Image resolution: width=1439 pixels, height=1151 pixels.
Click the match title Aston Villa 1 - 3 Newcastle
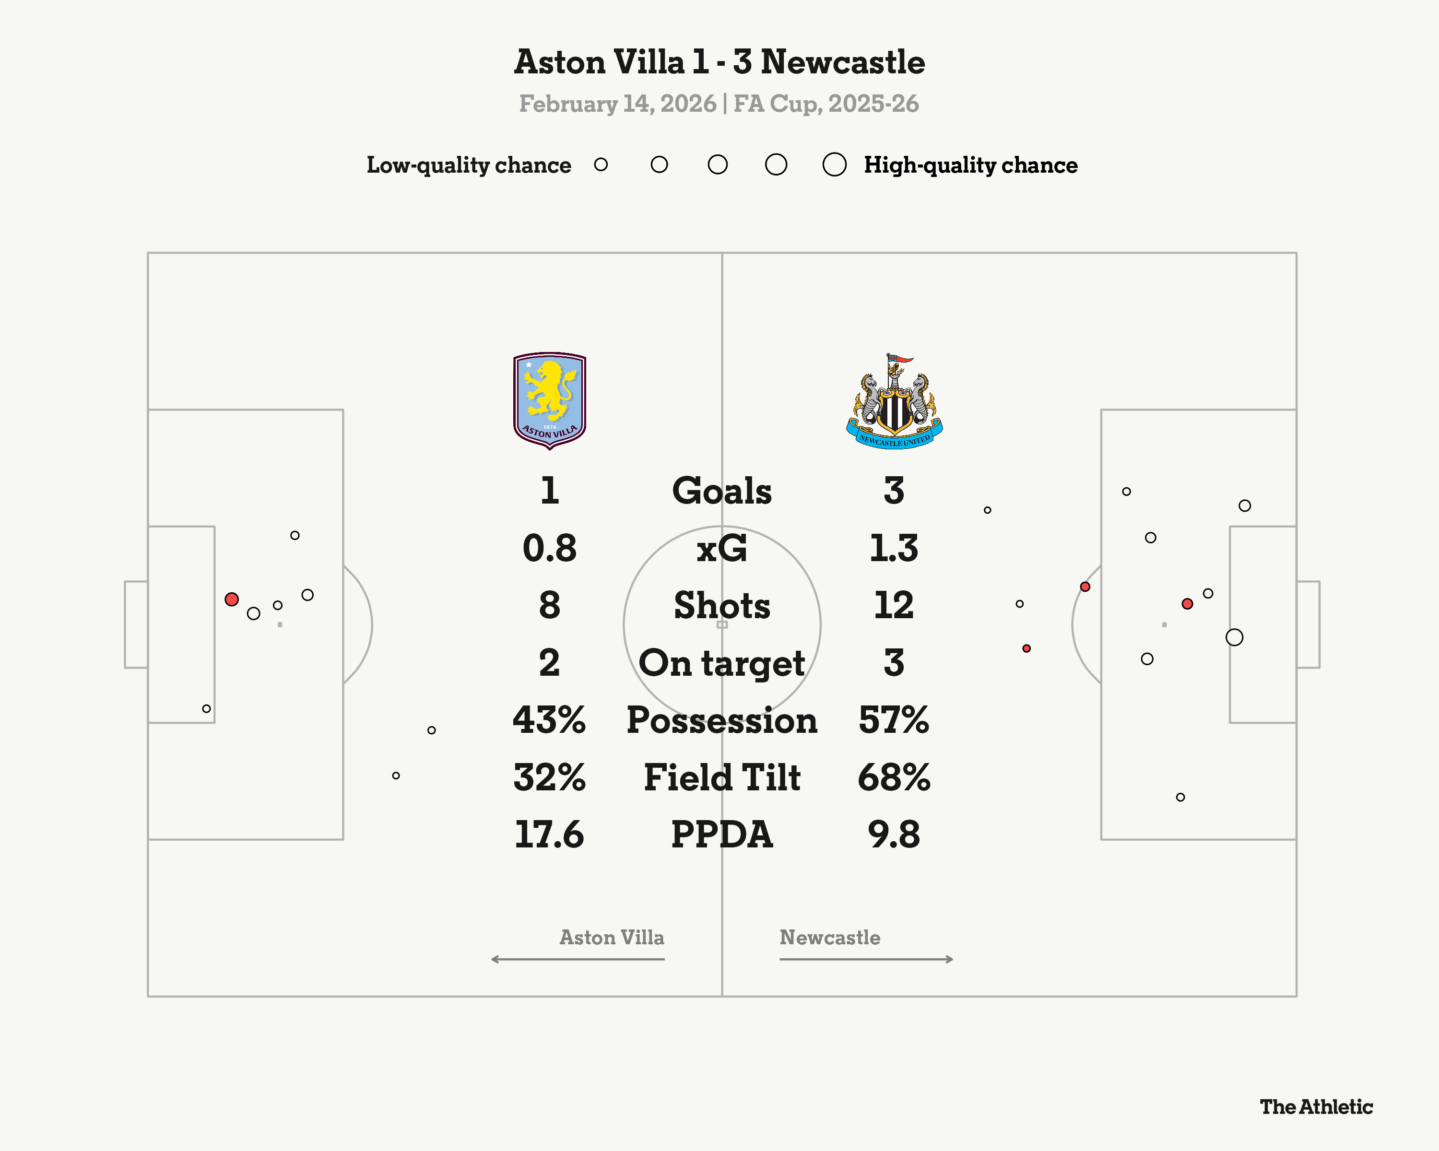coord(719,62)
